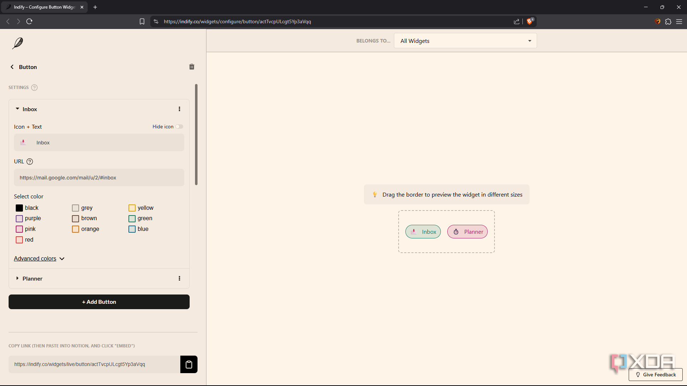Collapse the Inbox section
The height and width of the screenshot is (386, 687).
17,109
